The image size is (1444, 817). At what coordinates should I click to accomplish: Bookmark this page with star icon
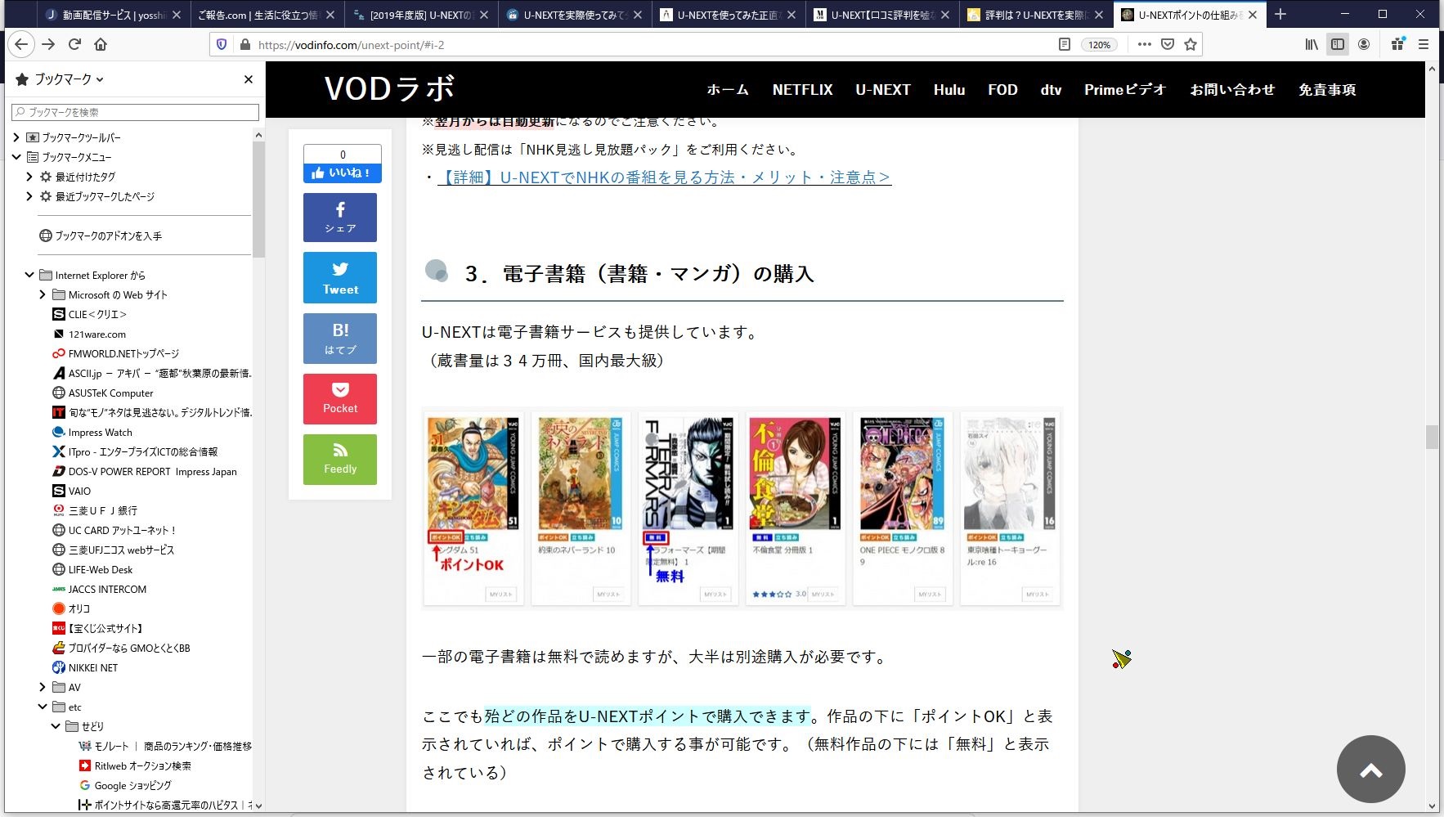coord(1191,45)
